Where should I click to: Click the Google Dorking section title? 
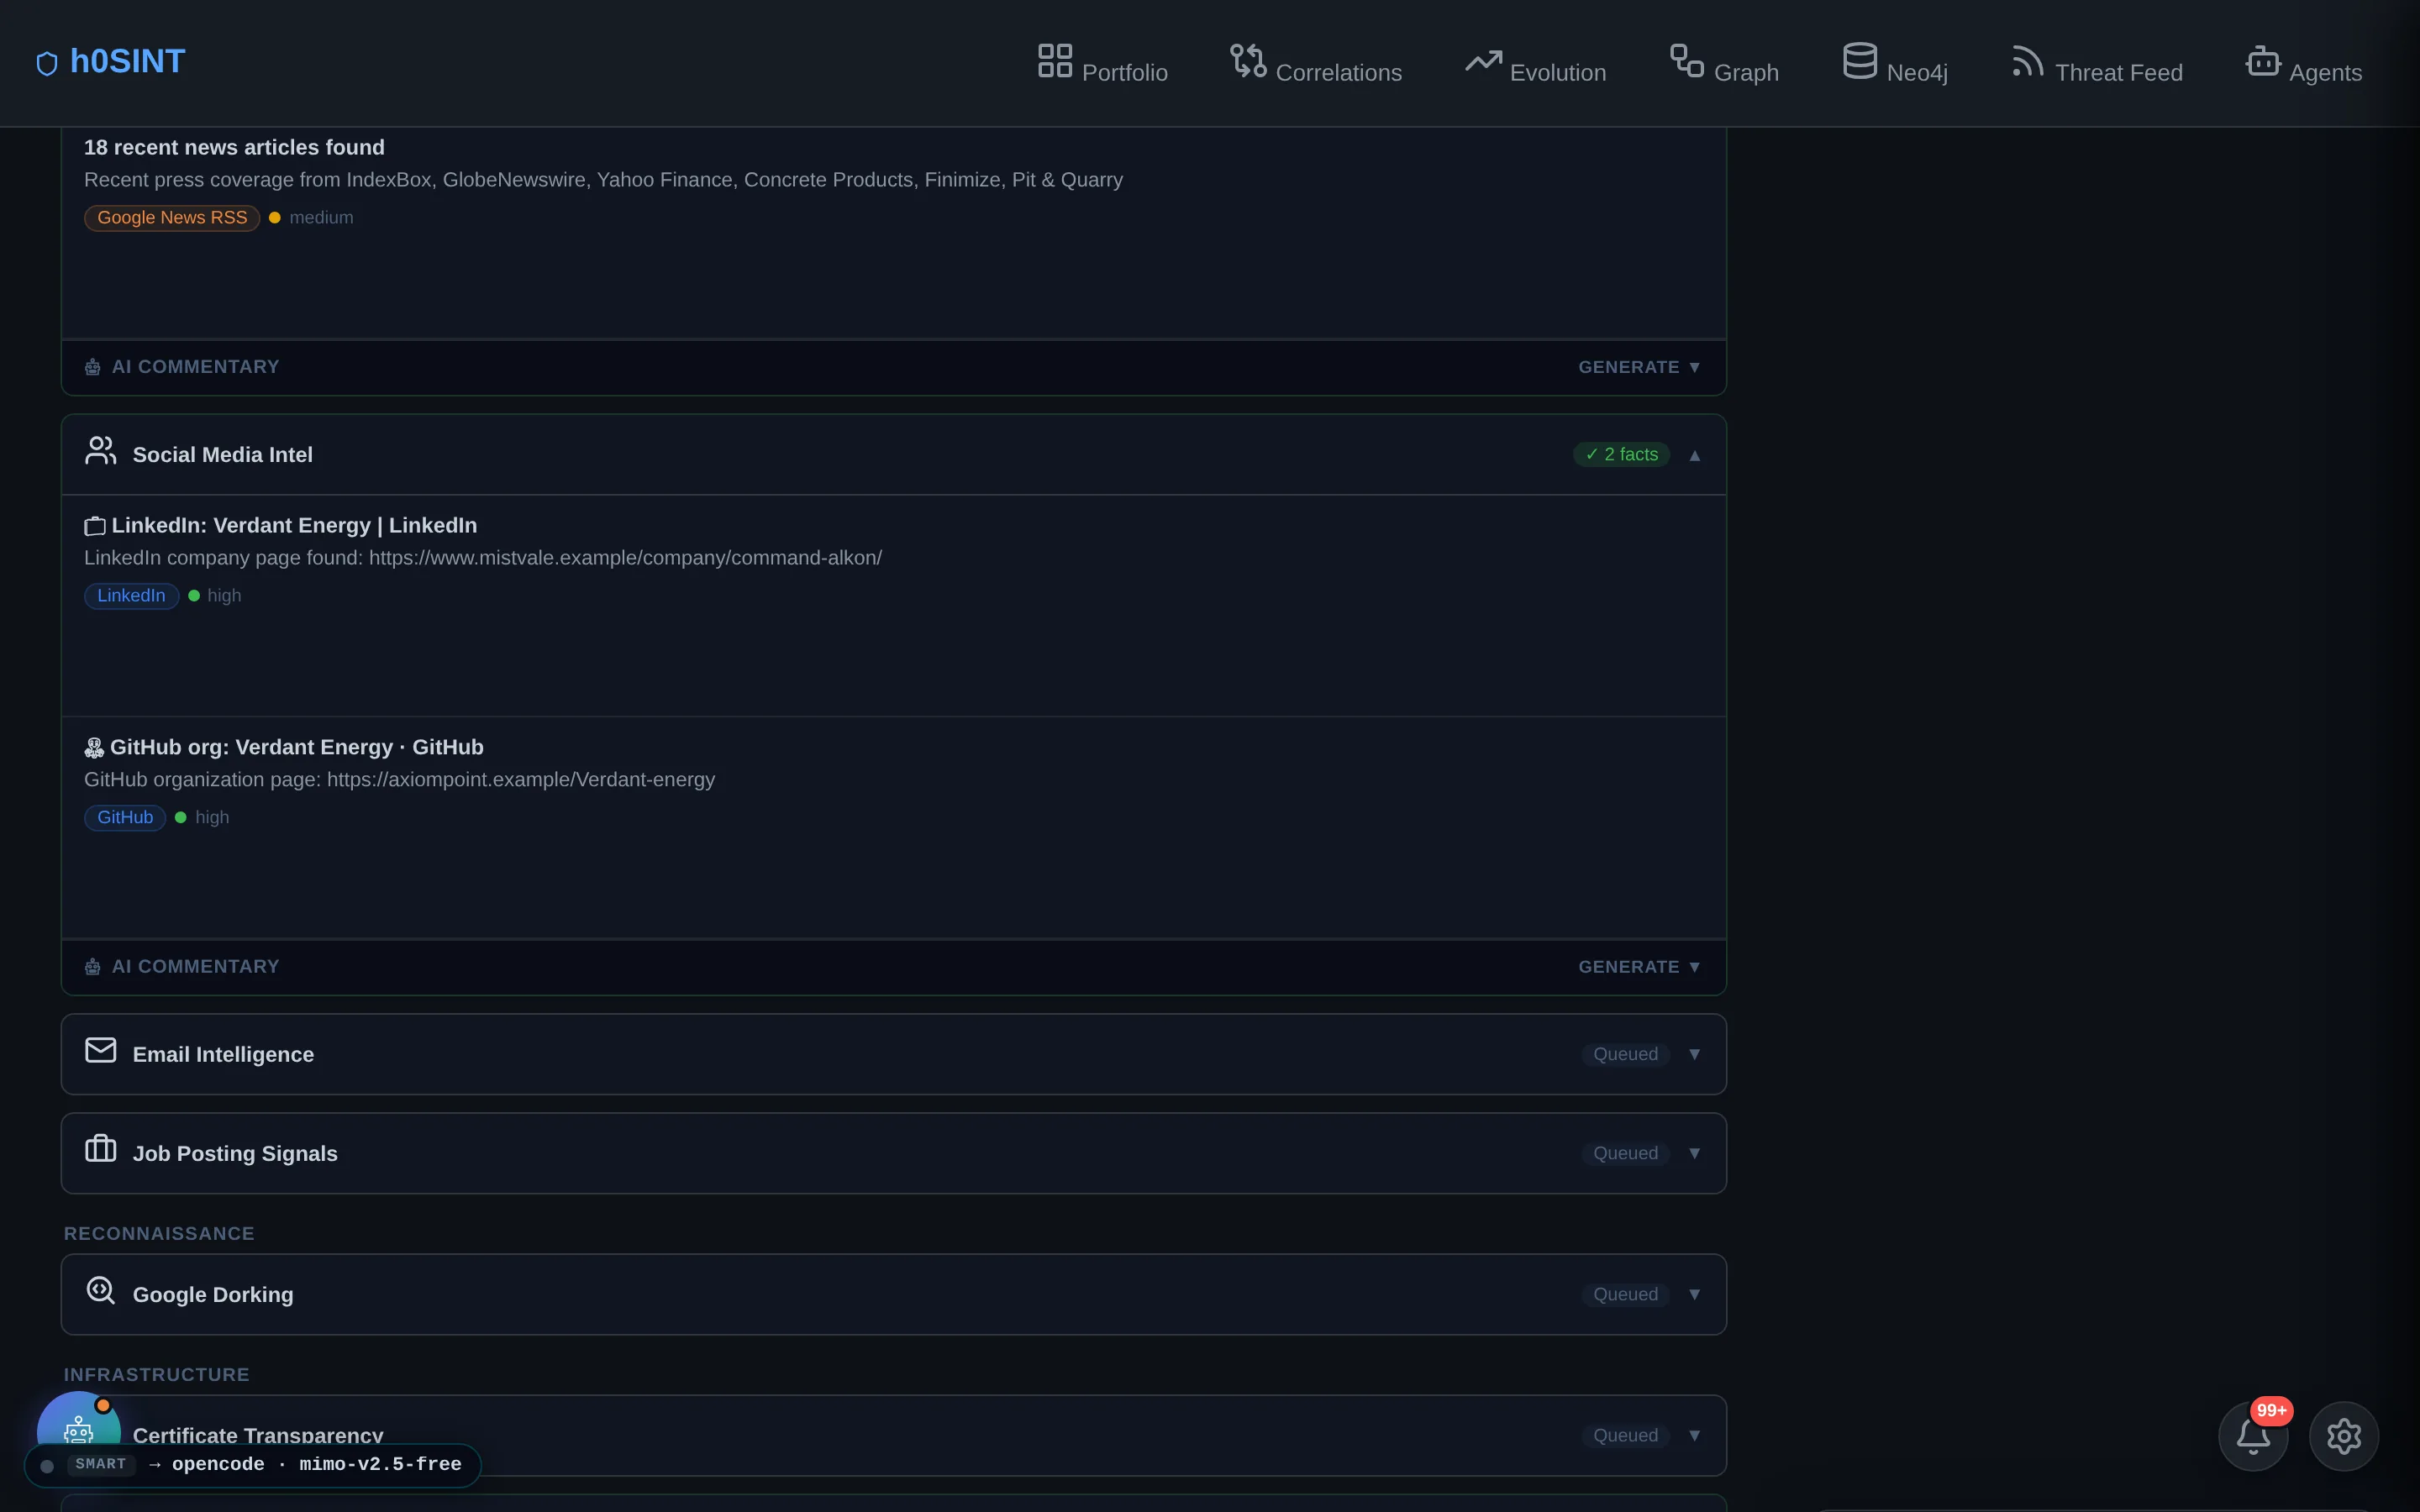pos(213,1294)
